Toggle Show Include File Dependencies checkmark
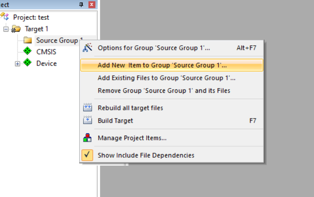314x197 pixels. click(x=88, y=155)
